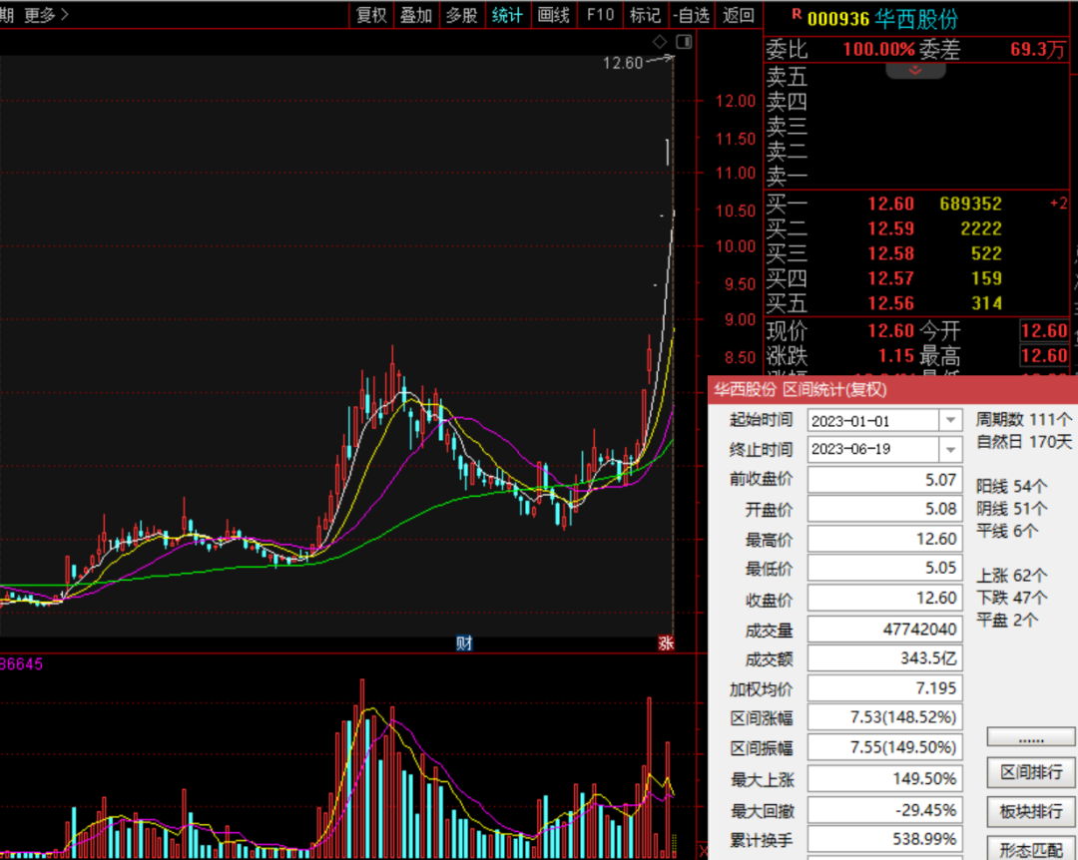Click stock code 000936 in header
This screenshot has height=860, width=1078.
click(838, 19)
